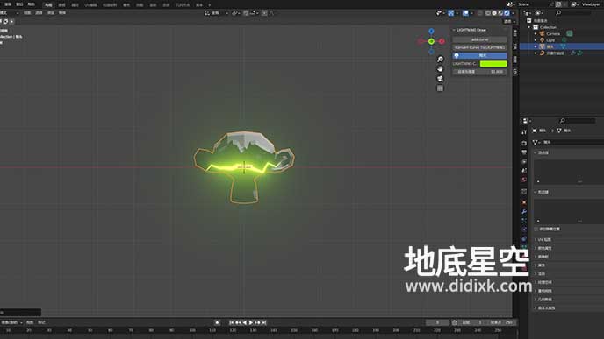The height and width of the screenshot is (339, 604).
Task: Open the World properties tab icon
Action: [524, 180]
